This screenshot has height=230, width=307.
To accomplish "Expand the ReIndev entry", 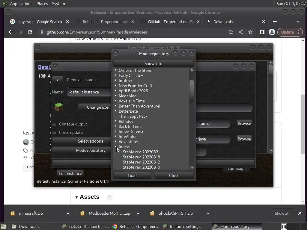I will [x=115, y=121].
